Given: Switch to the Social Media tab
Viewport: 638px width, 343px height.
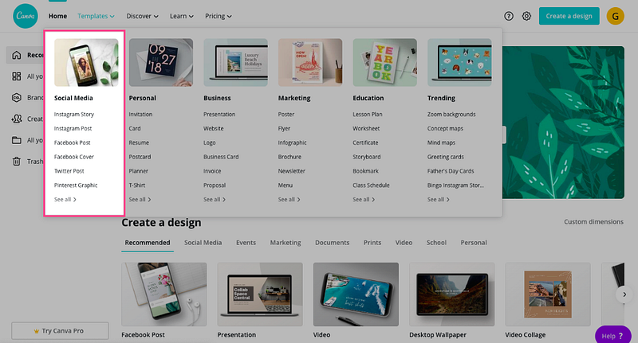Looking at the screenshot, I should point(203,243).
